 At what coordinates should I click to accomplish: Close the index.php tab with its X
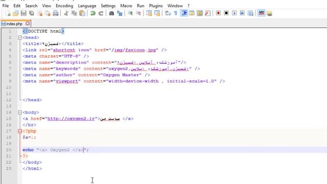click(x=28, y=24)
